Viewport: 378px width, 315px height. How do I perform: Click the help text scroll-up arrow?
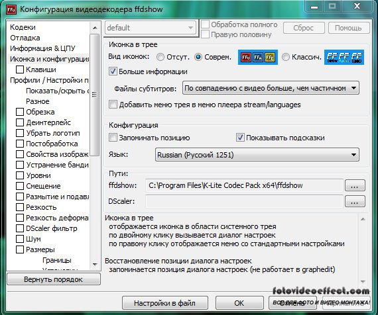pyautogui.click(x=363, y=219)
